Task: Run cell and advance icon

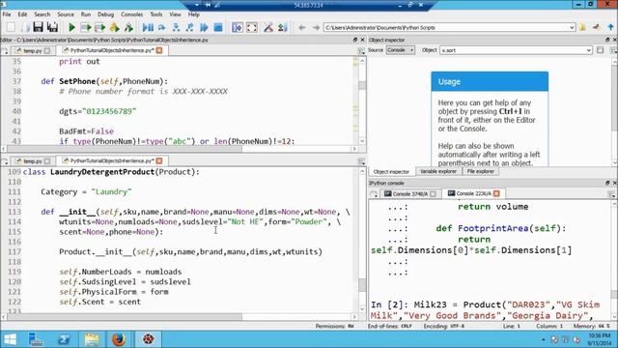Action: [x=99, y=27]
